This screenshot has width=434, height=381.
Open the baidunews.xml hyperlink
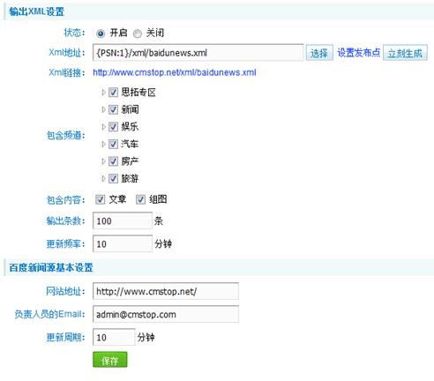[175, 72]
